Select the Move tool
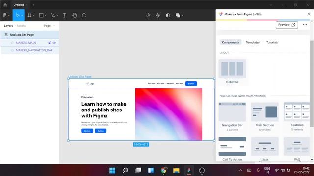314x176 pixels. point(18,15)
